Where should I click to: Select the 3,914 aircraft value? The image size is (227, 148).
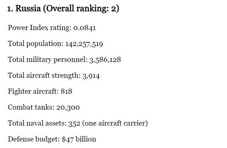point(91,76)
